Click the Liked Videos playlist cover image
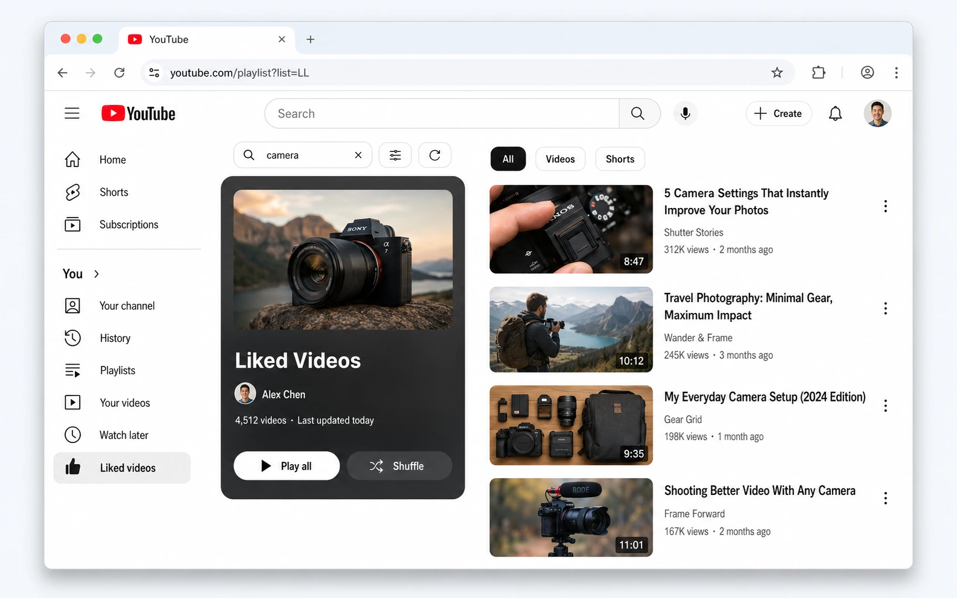Viewport: 957px width, 598px height. coord(343,260)
